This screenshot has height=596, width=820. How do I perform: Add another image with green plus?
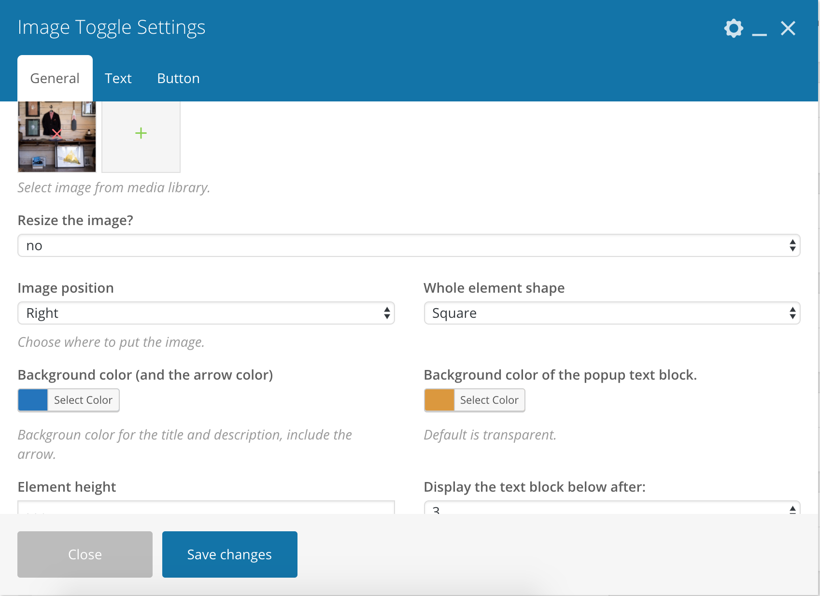tap(141, 133)
